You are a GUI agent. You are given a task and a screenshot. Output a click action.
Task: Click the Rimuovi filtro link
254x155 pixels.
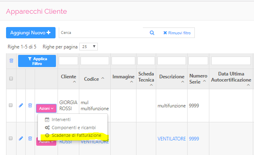(177, 33)
